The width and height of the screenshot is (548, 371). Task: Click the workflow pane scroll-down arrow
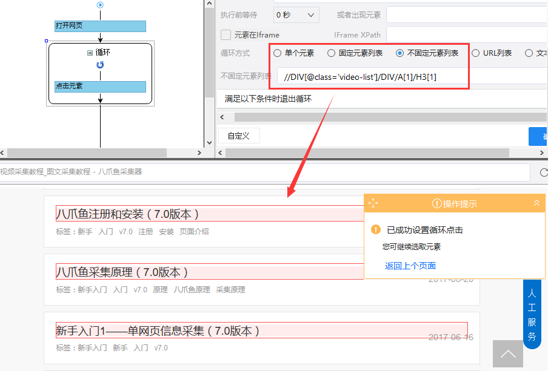[209, 142]
